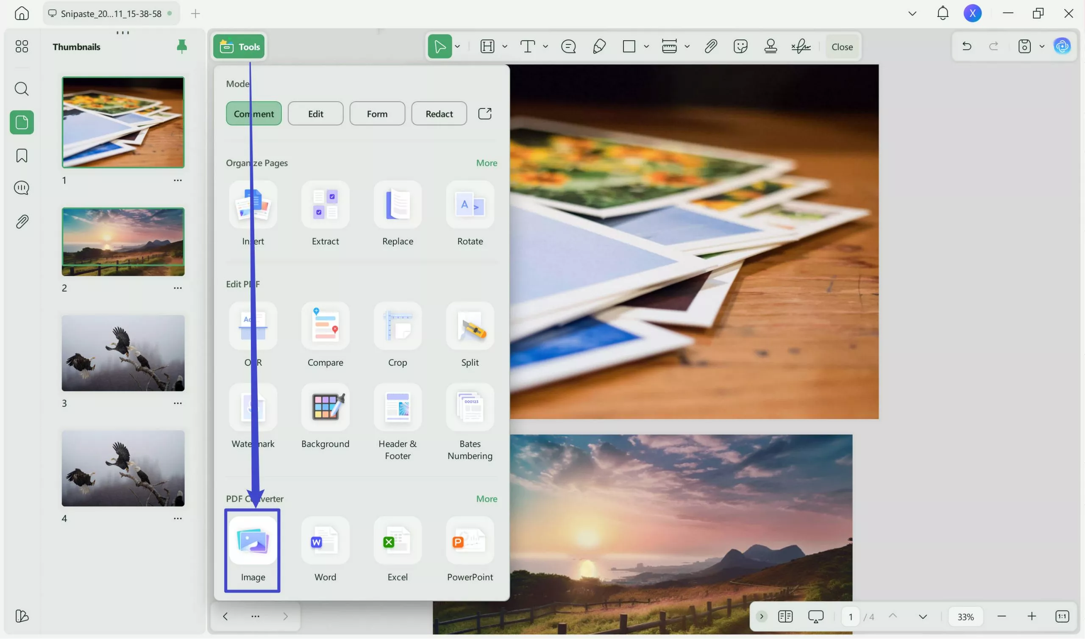Image resolution: width=1085 pixels, height=639 pixels.
Task: Open the text tool dropdown
Action: [545, 47]
